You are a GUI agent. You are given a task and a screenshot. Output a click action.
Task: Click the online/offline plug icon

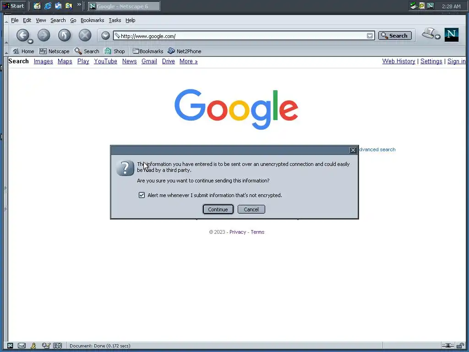448,346
